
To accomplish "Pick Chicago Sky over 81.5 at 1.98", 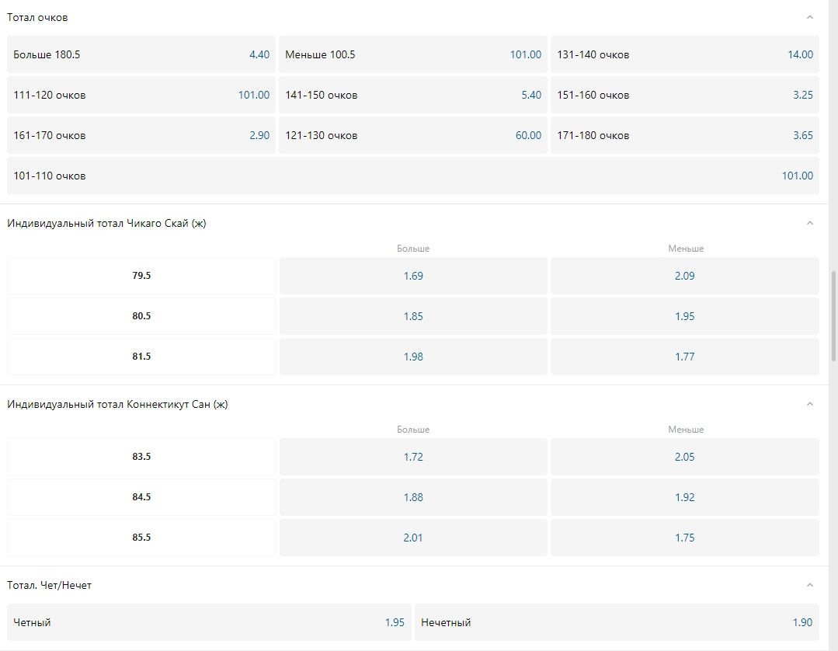I will pos(413,357).
